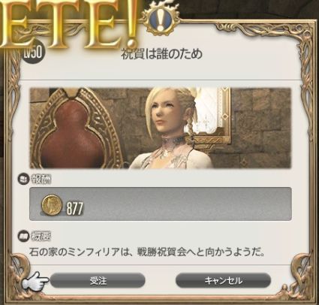Click the framed mirror behind Minfilia

coord(212,114)
